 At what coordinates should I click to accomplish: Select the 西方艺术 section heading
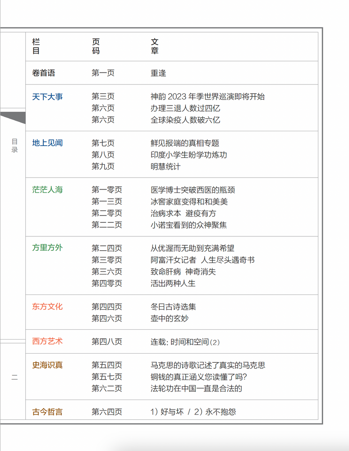[x=47, y=341]
